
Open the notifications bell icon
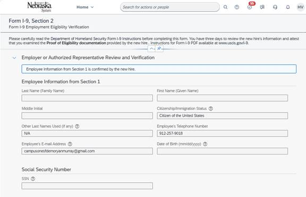click(288, 7)
